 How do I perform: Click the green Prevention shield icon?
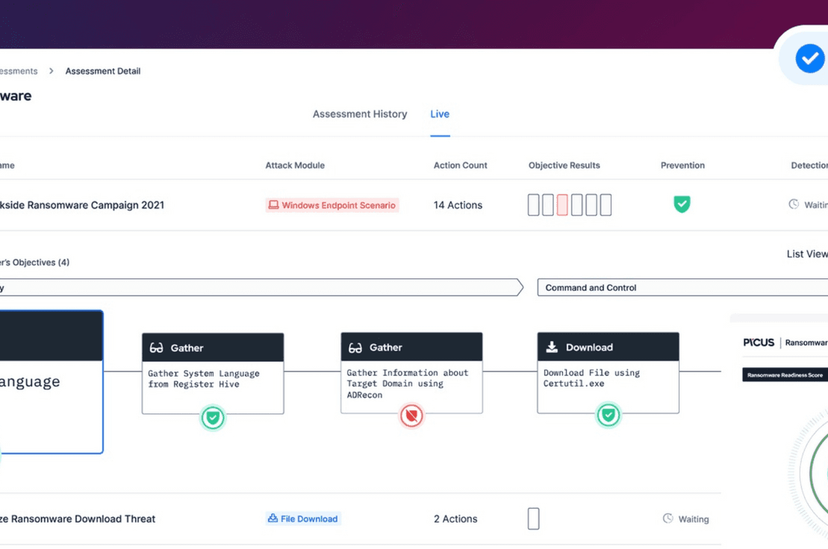click(x=682, y=204)
